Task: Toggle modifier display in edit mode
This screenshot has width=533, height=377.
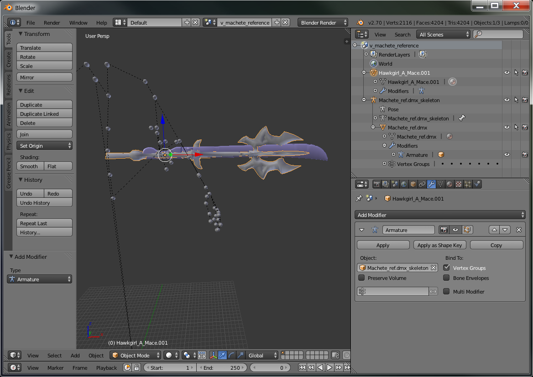Action: (467, 230)
